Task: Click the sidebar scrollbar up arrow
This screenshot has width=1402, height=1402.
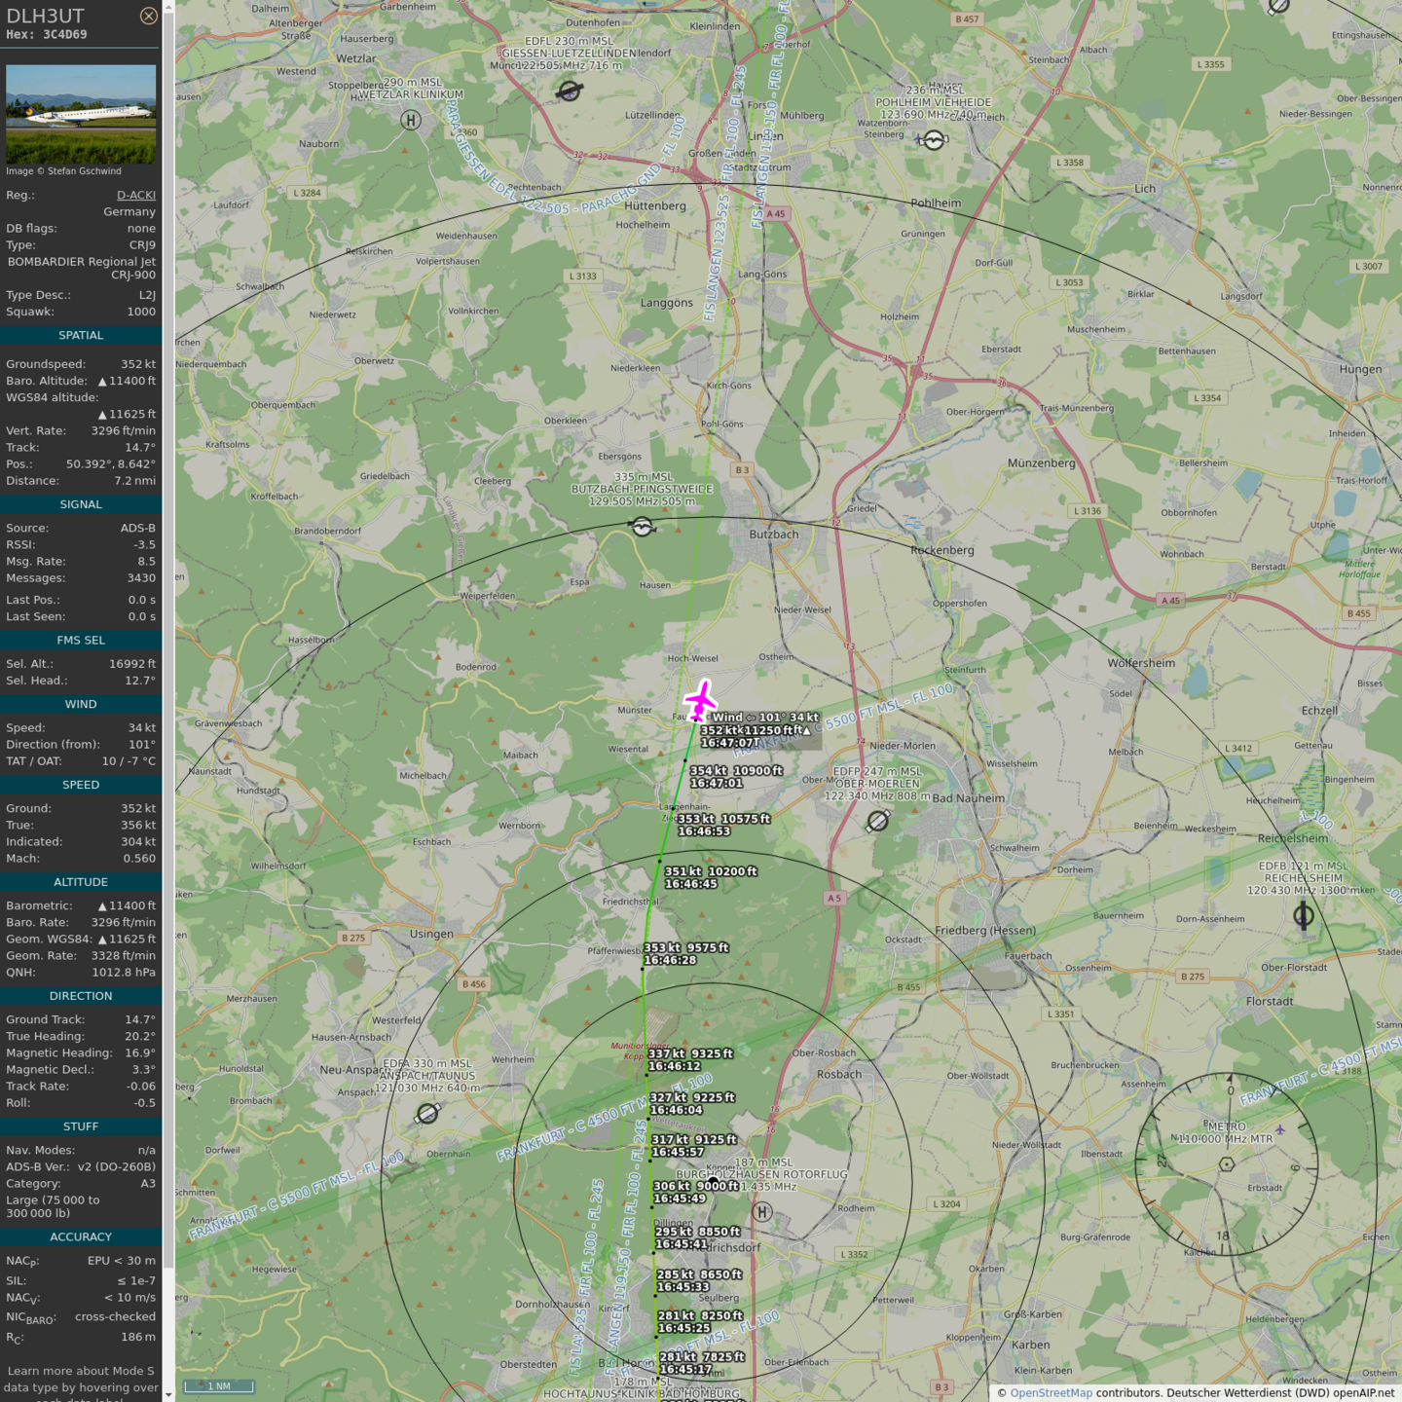Action: (x=168, y=7)
